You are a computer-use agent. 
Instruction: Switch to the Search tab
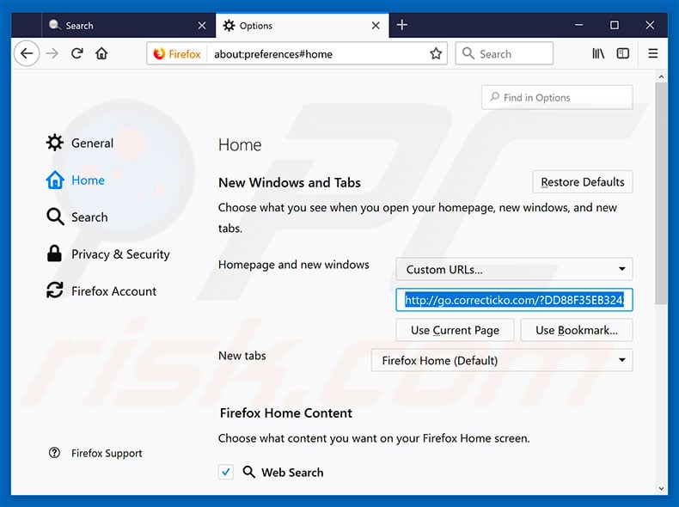coord(129,25)
